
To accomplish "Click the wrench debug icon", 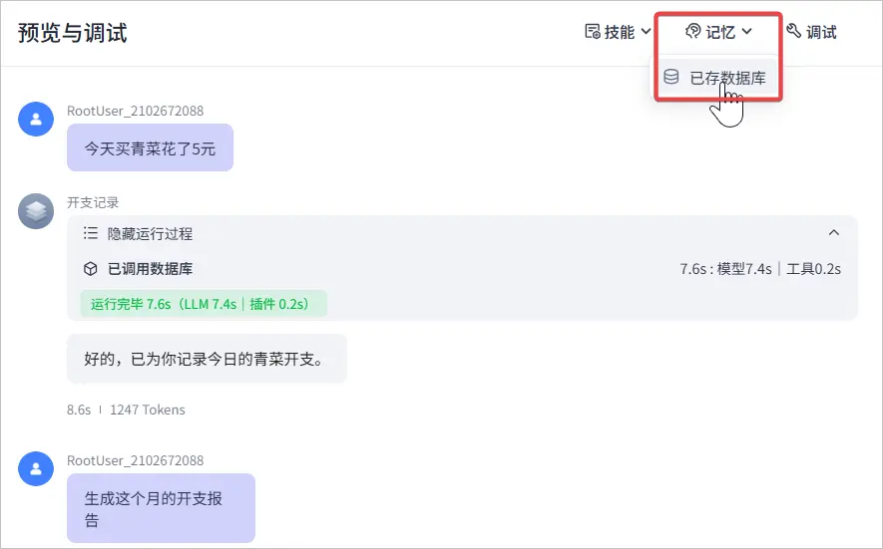I will pyautogui.click(x=794, y=32).
